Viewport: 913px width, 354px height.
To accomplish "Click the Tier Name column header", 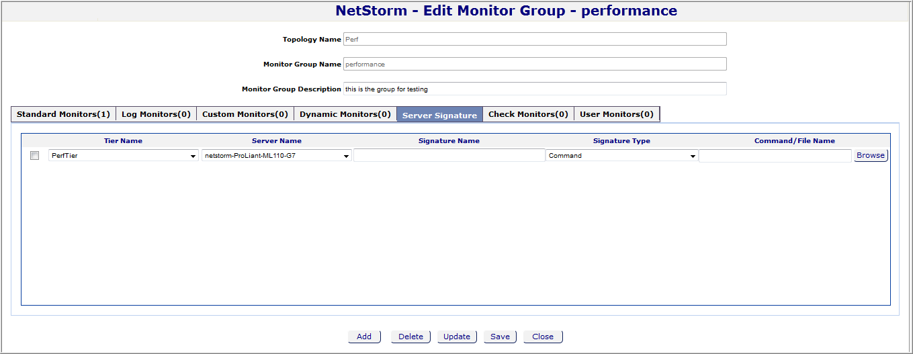I will 123,141.
